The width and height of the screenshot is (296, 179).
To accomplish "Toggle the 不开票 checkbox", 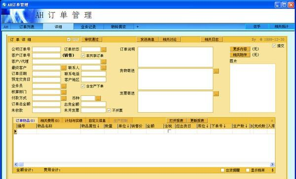I will point(109,110).
